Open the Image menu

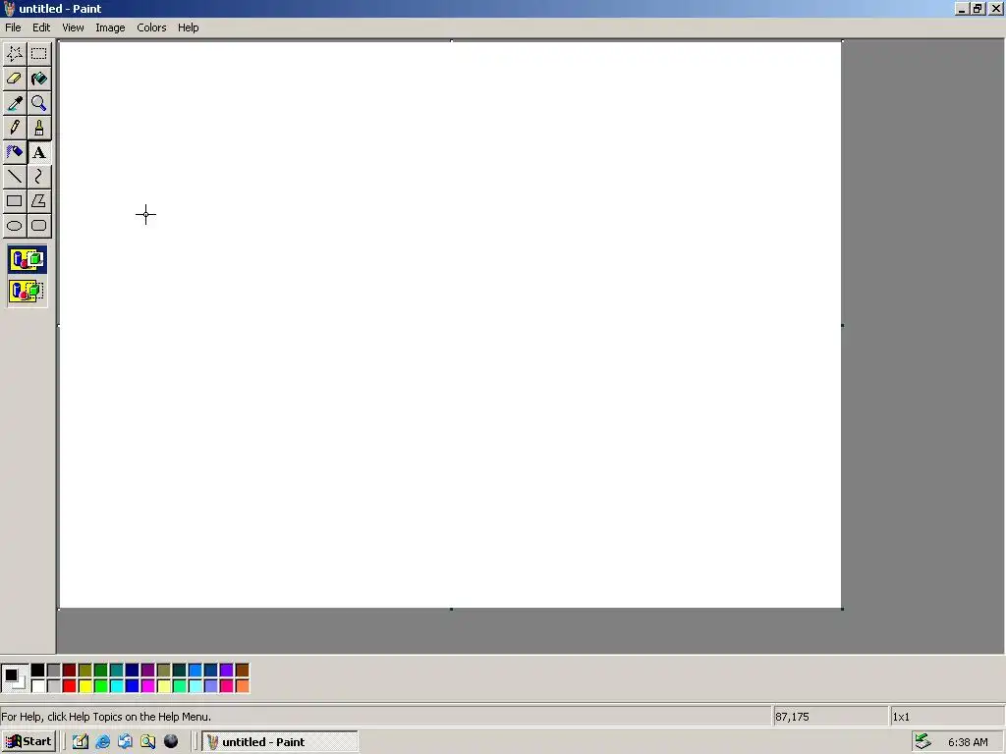point(110,27)
